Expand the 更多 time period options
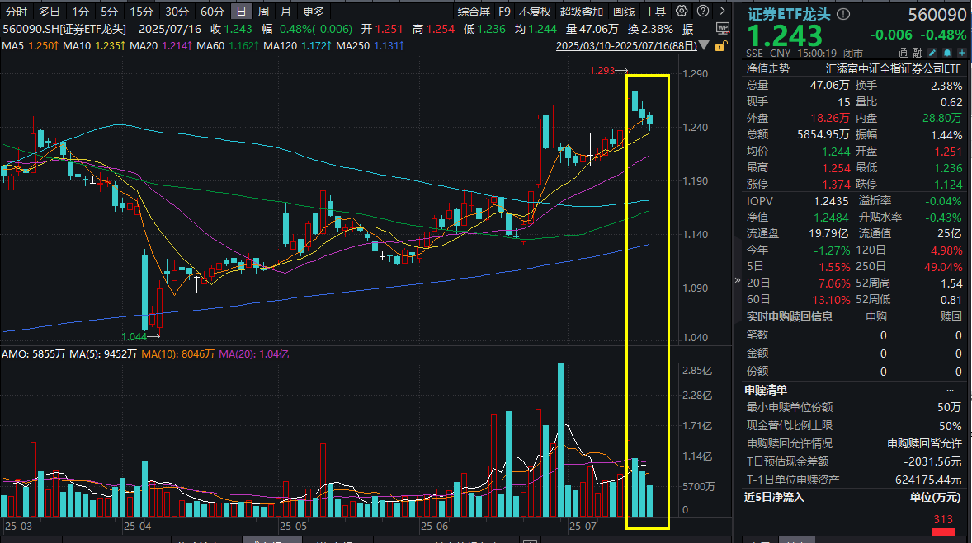This screenshot has width=972, height=543. tap(314, 12)
